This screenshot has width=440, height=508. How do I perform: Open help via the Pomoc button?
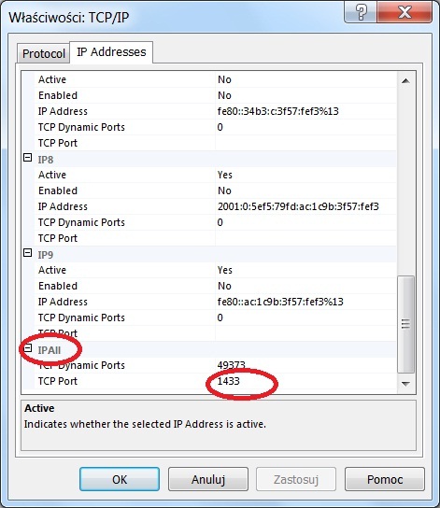[385, 479]
